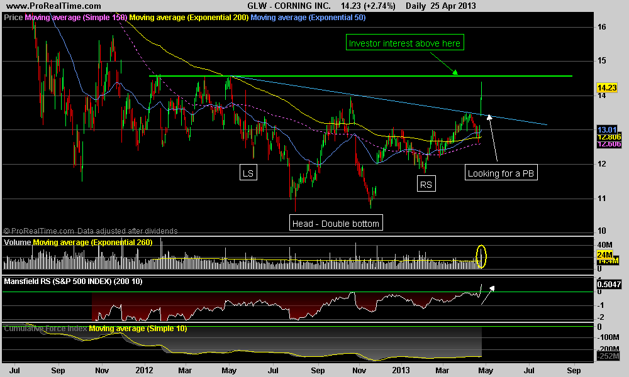Click the Volume Moving average (Exponential 260) label
Image resolution: width=629 pixels, height=377 pixels.
[78, 242]
